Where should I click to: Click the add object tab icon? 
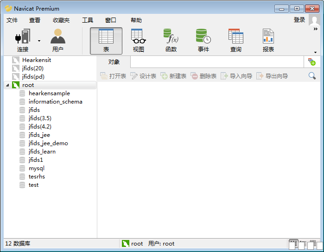click(311, 62)
